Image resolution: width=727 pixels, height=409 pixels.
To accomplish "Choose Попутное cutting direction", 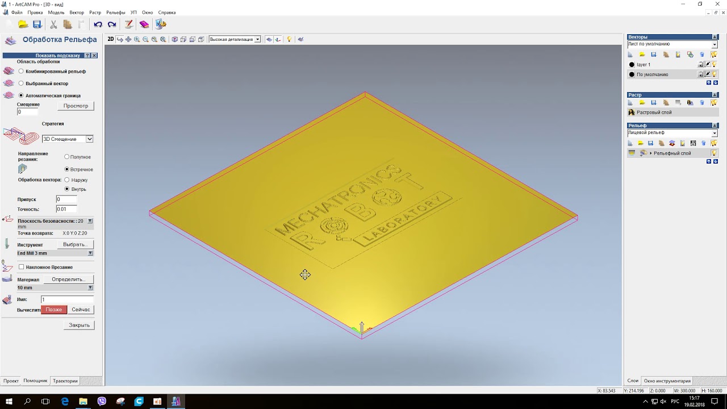I will point(67,157).
